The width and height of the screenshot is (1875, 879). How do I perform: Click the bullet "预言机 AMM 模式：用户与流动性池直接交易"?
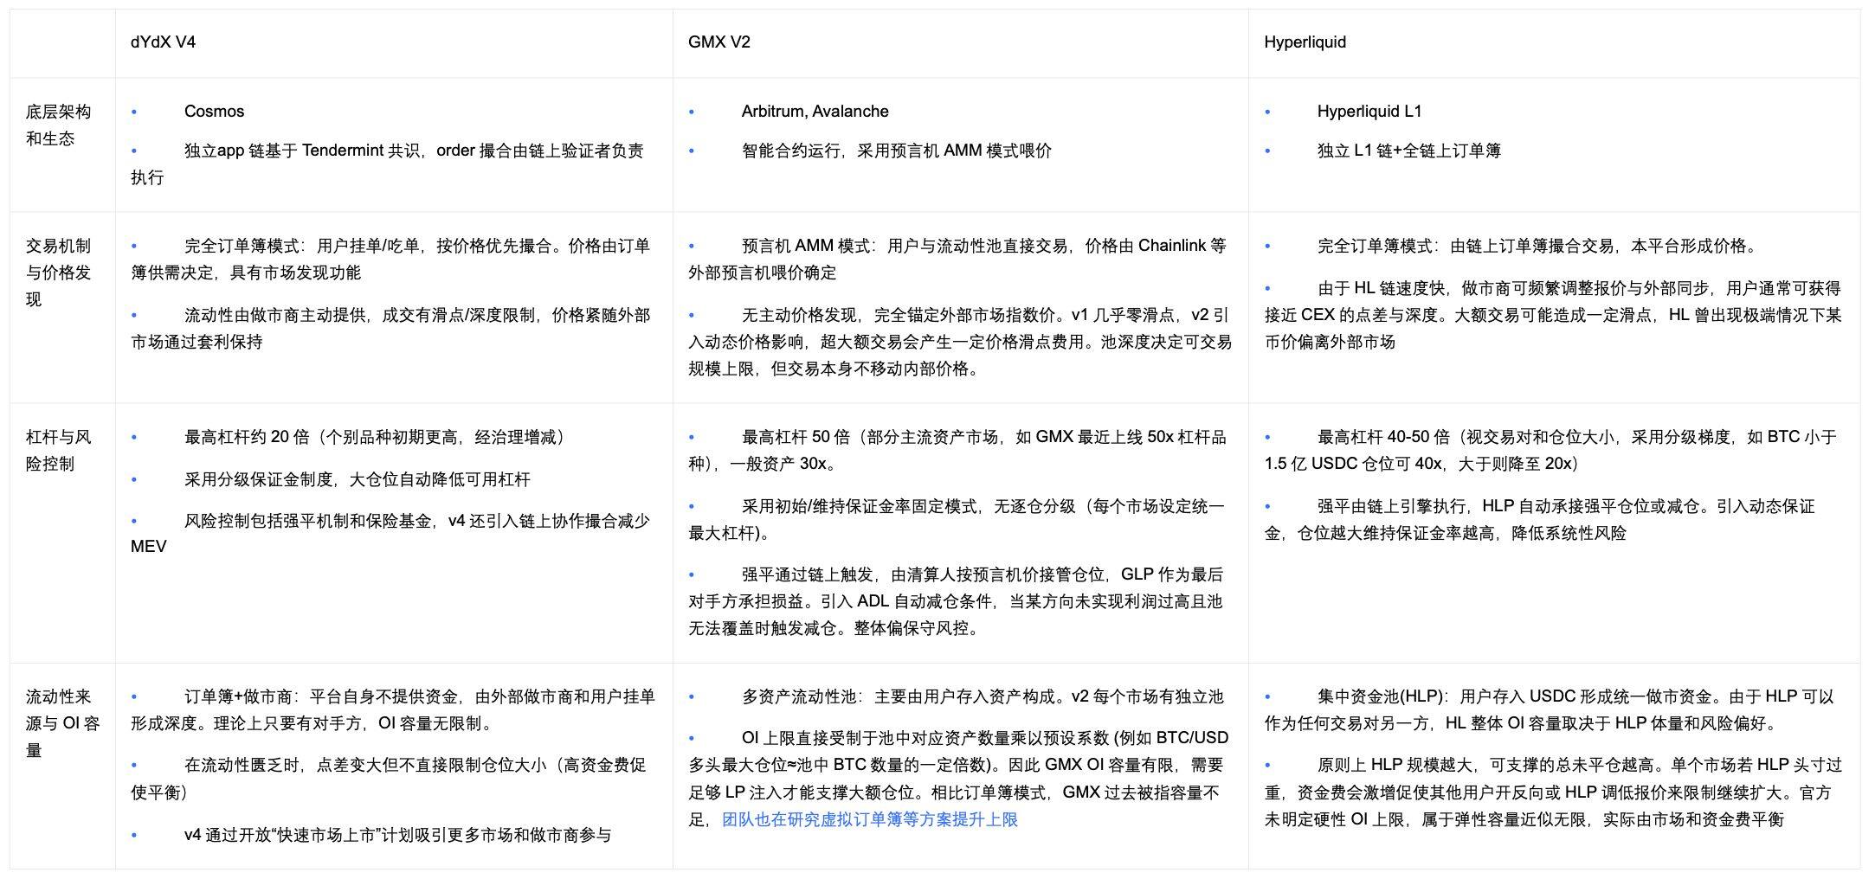point(957,259)
